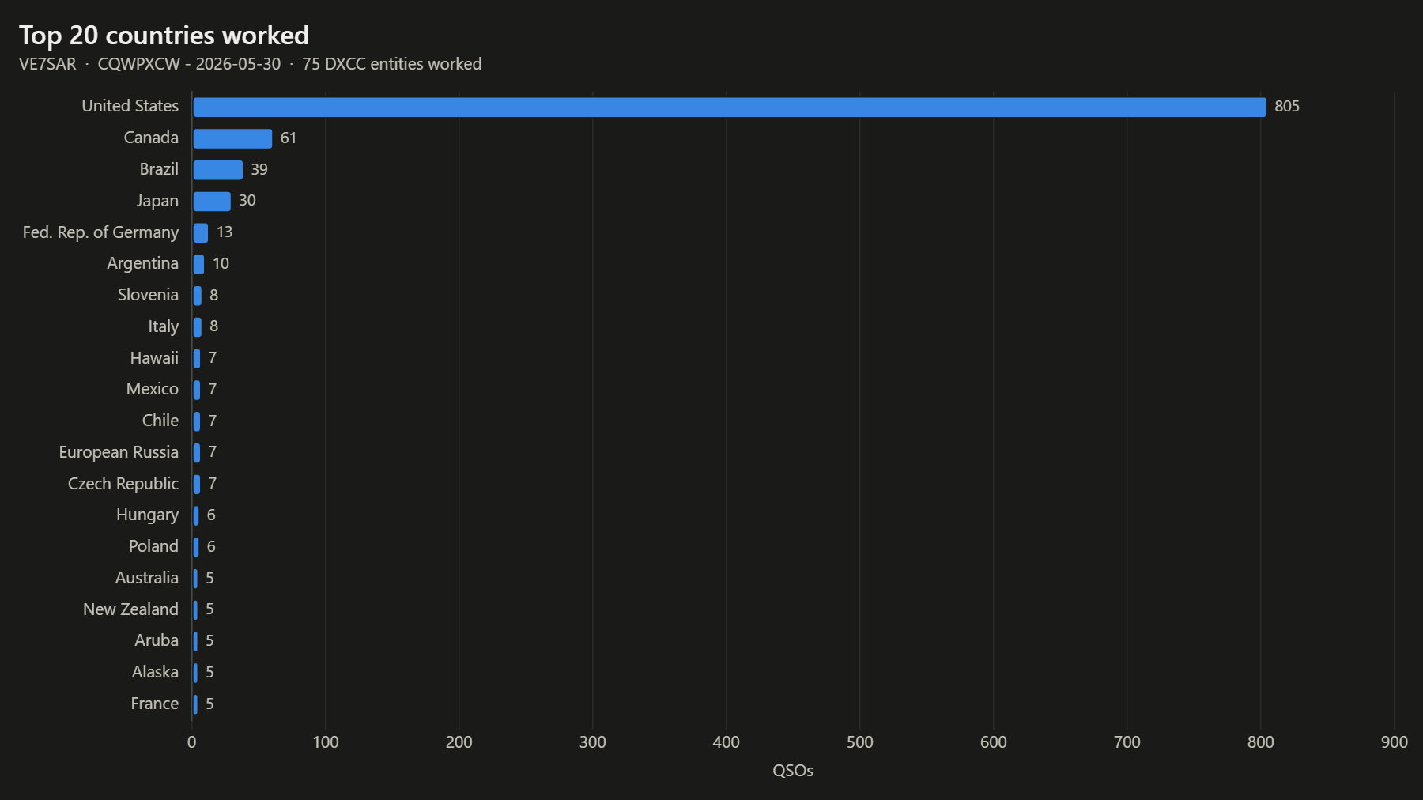Click the 'Slovenia' label
Viewport: 1423px width, 800px height.
[x=148, y=295]
